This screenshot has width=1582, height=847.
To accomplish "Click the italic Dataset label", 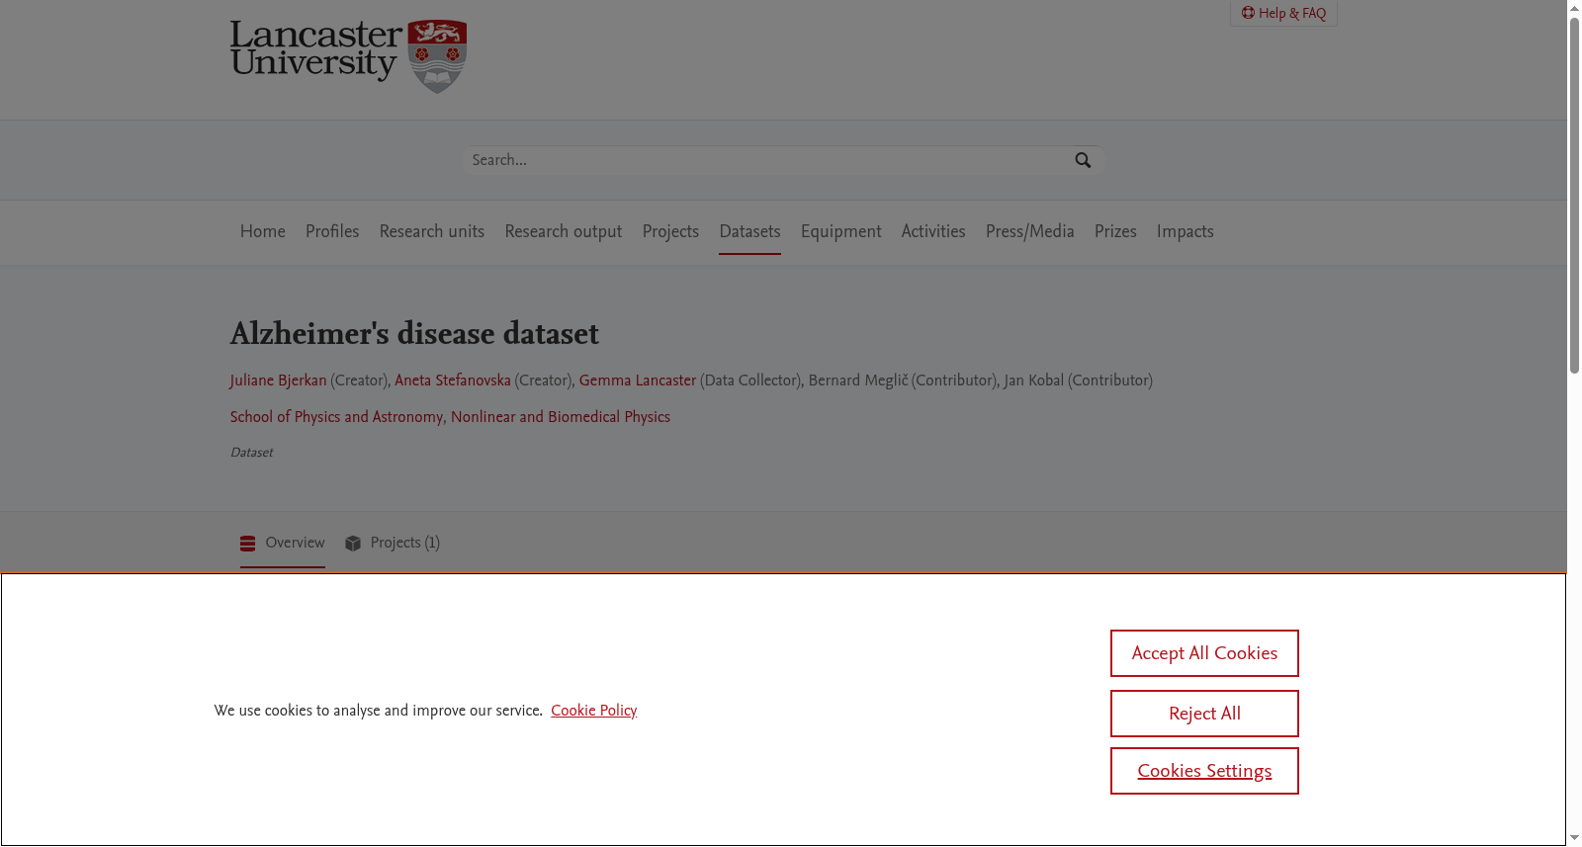I will click(x=251, y=453).
